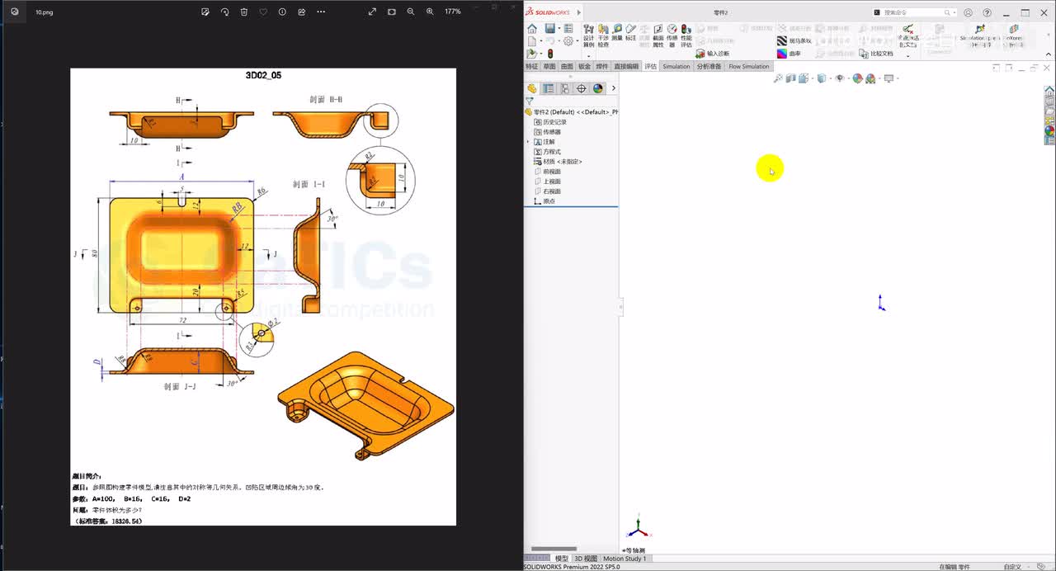Run 干涉检查 Interference Detection
Viewport: 1056px width, 571px height.
click(603, 35)
